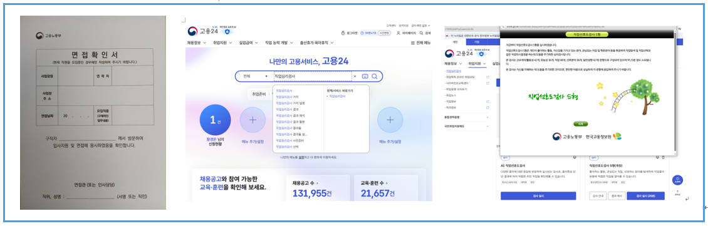
Task: Expand the 실업급여 menu in the middle page
Action: [x=248, y=43]
